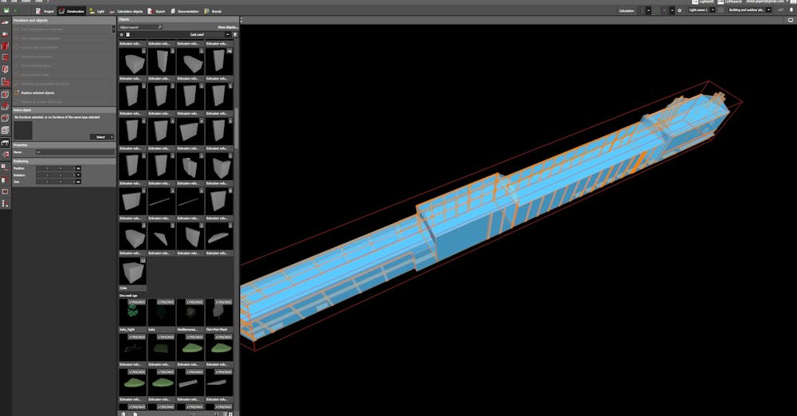The image size is (797, 416).
Task: Go to the Calculation objects tab
Action: click(x=126, y=11)
